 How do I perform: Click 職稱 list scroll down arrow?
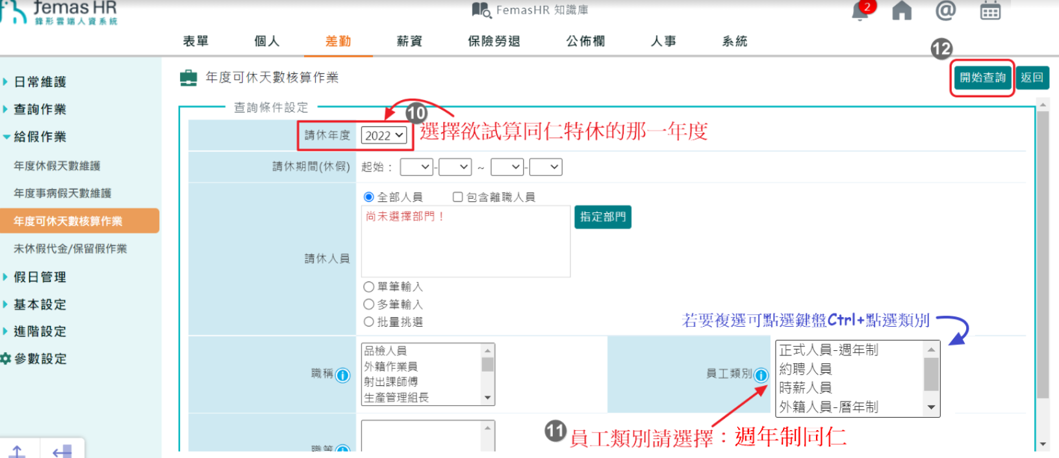487,398
